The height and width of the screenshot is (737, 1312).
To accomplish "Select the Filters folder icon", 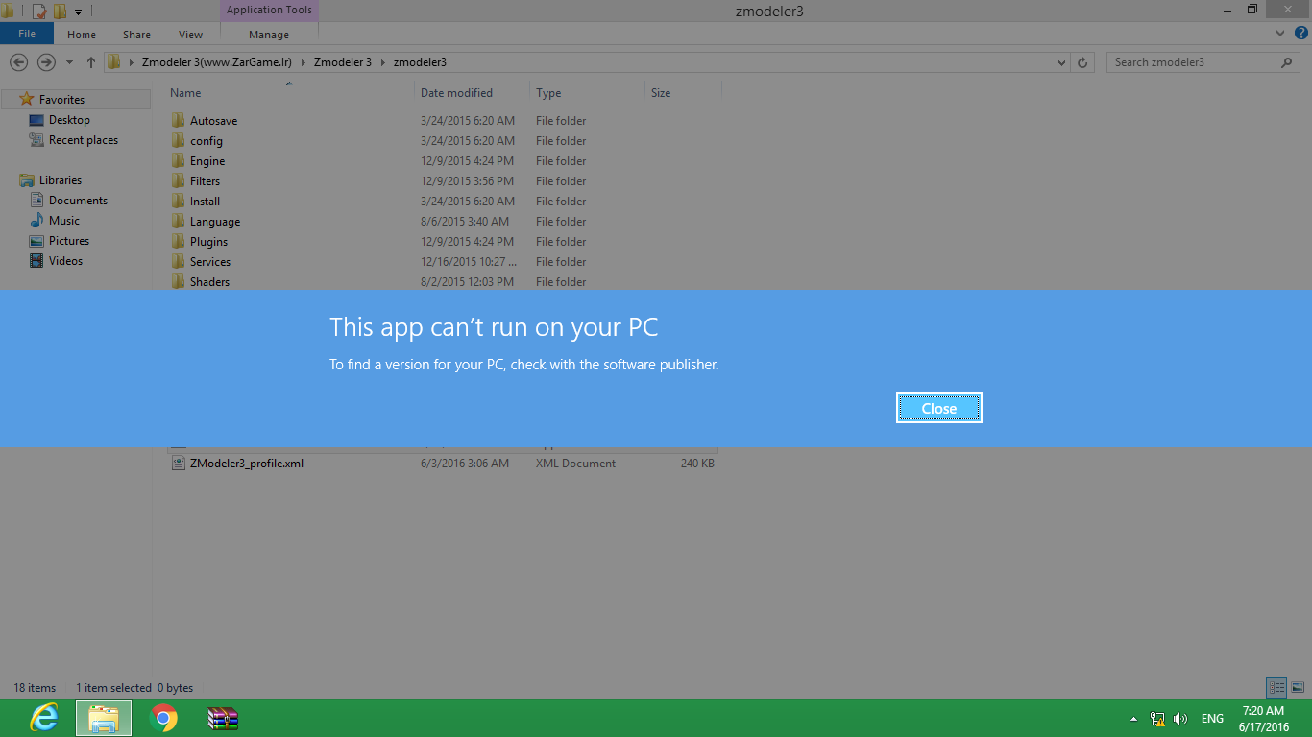I will tap(179, 181).
